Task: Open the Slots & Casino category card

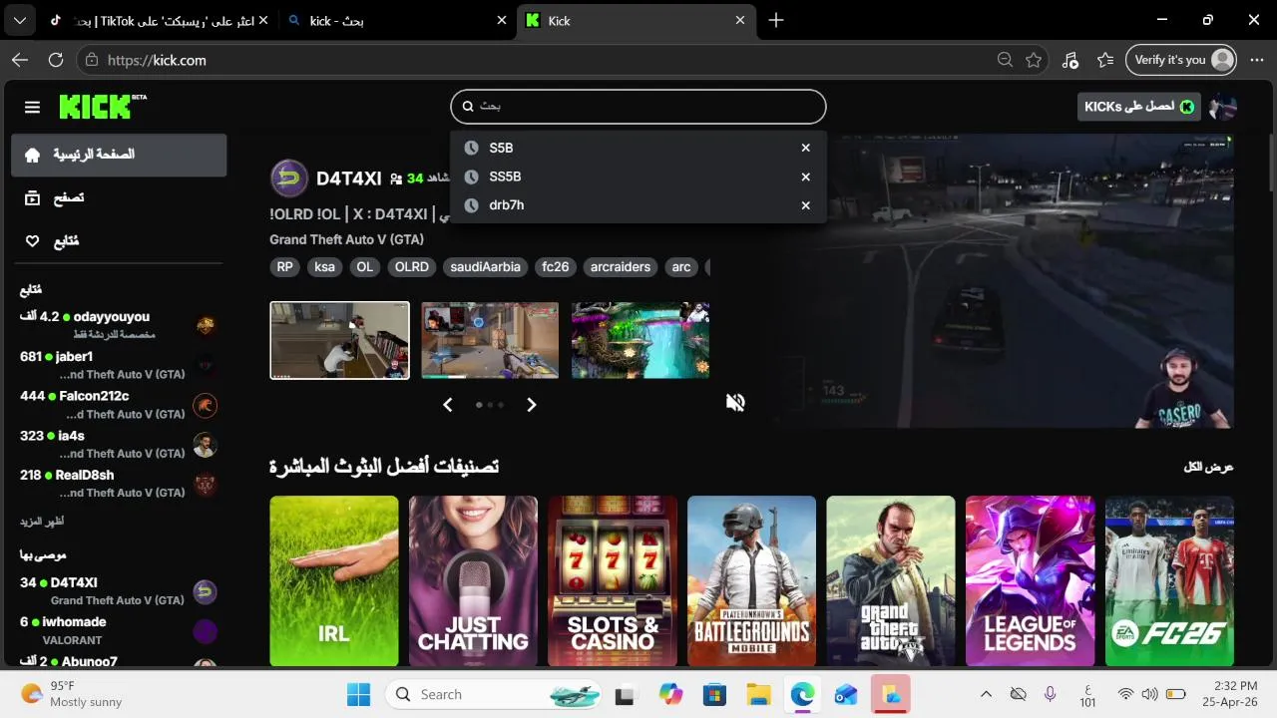Action: pos(613,580)
